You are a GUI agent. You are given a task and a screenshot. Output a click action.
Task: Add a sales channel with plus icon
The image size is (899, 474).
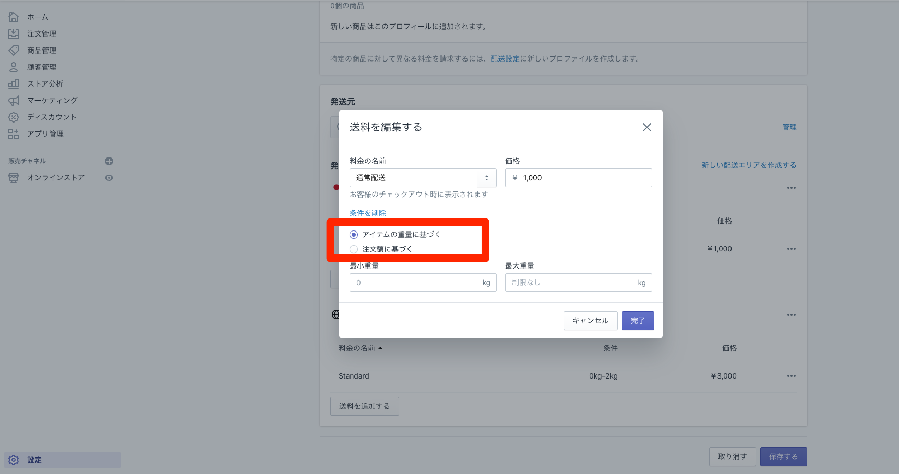pyautogui.click(x=109, y=161)
